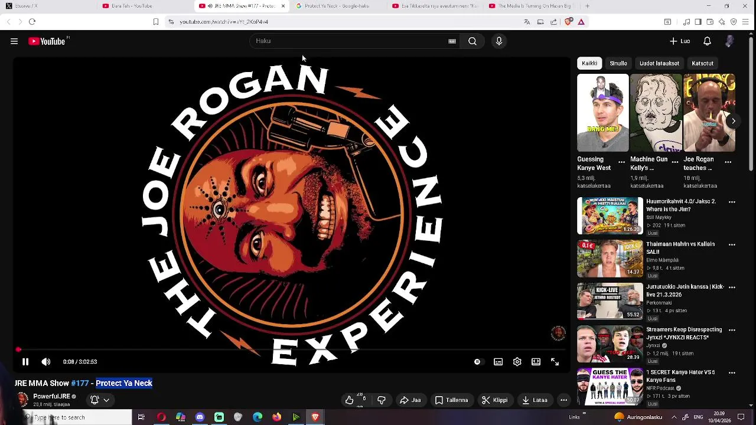Viewport: 756px width, 425px height.
Task: Open options for Joe Rogan teaches short
Action: [728, 162]
